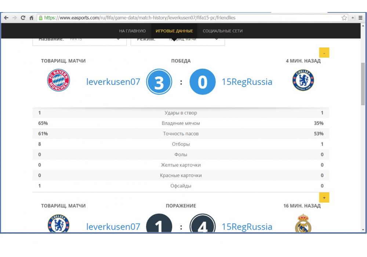Viewport: 367px width, 257px height.
Task: Click the 53% pass accuracy value
Action: (319, 134)
